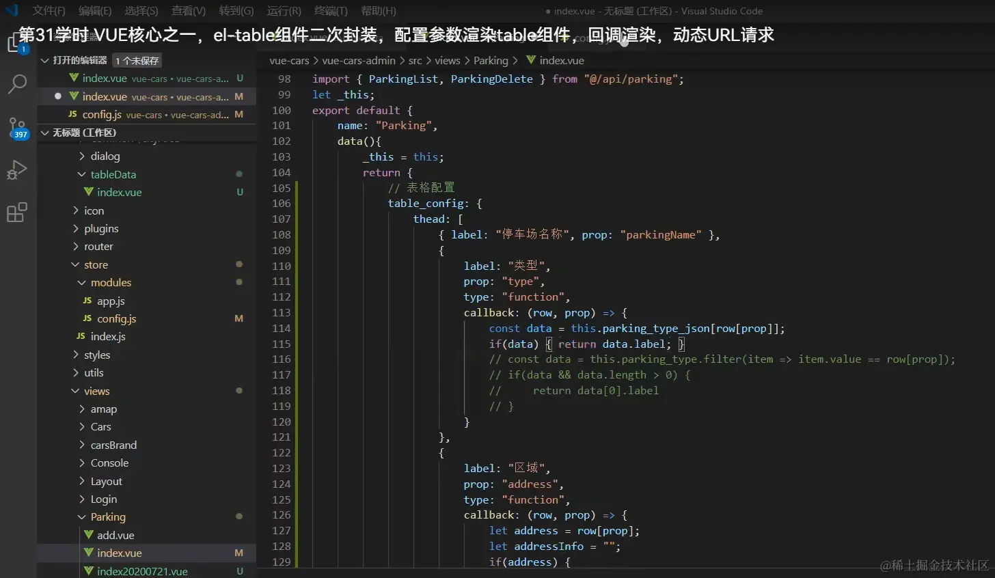Open 查看(V) menu
Image resolution: width=995 pixels, height=578 pixels.
(x=189, y=11)
